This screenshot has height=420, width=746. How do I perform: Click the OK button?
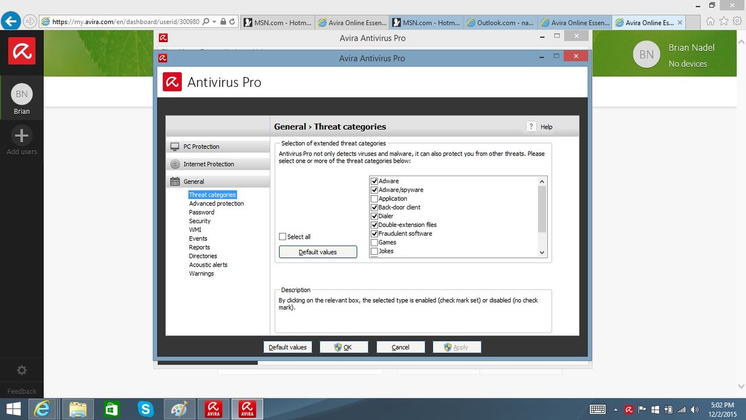click(344, 347)
